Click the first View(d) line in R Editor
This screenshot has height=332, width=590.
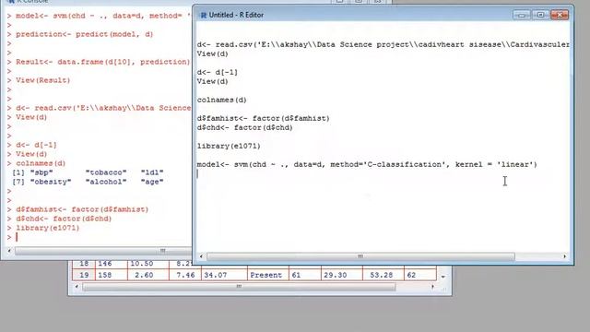click(213, 53)
